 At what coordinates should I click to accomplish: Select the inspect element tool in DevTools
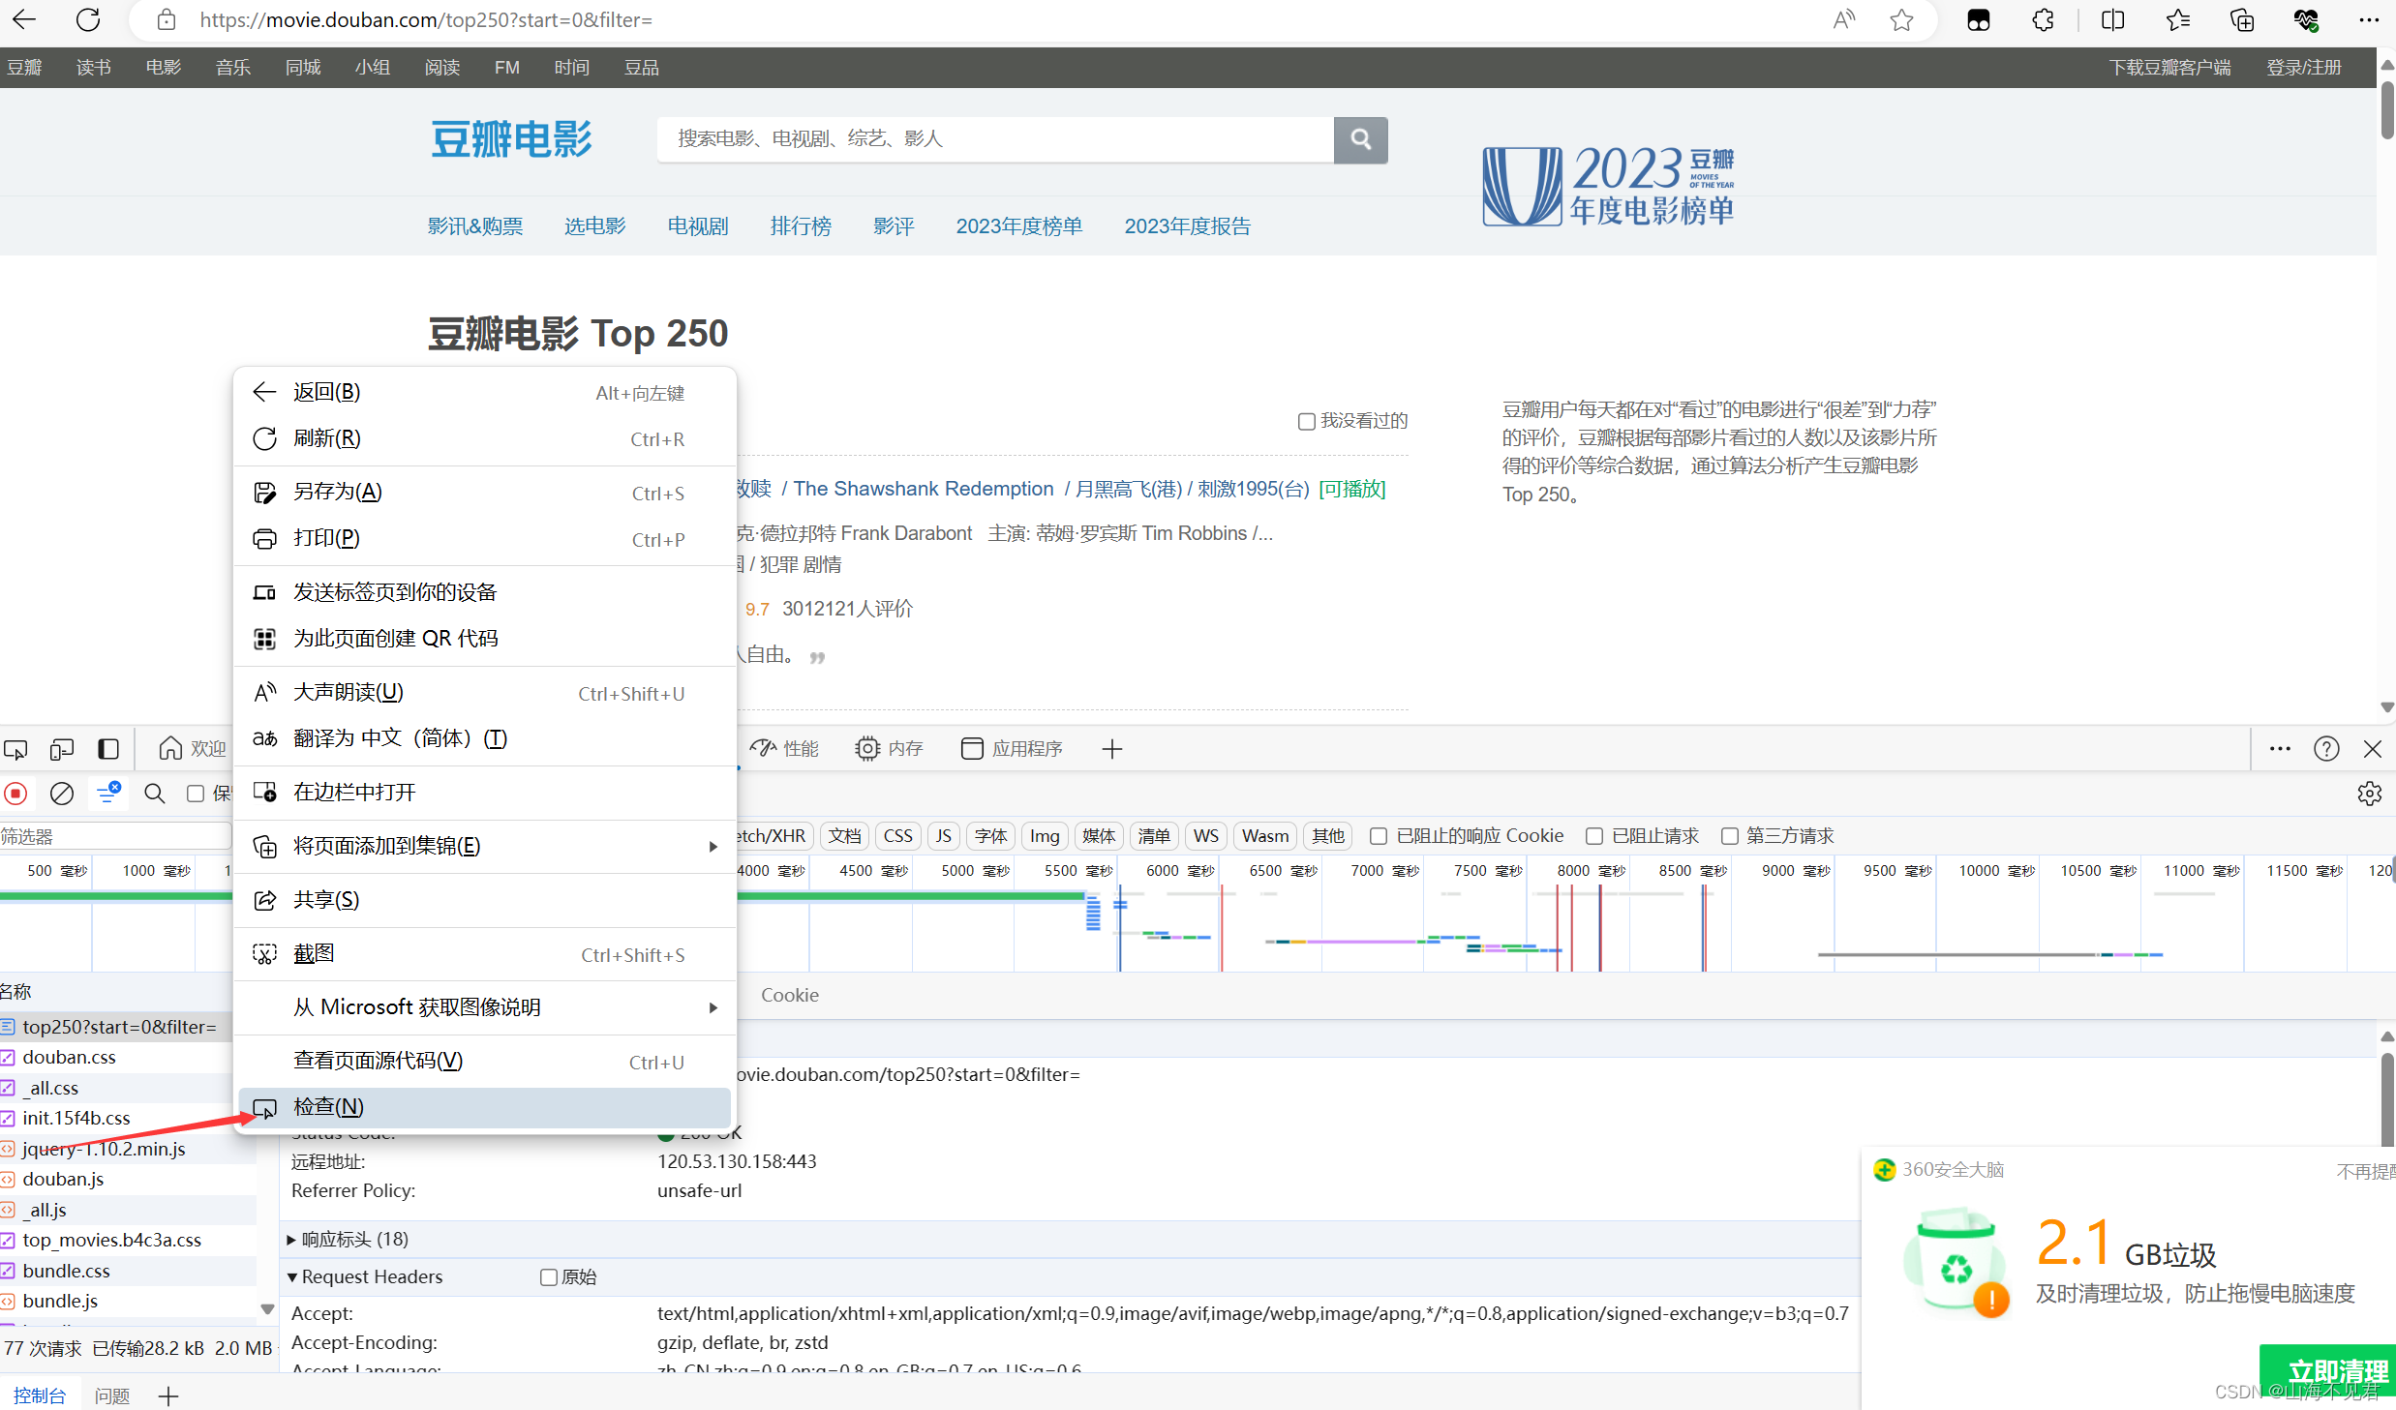click(x=15, y=749)
